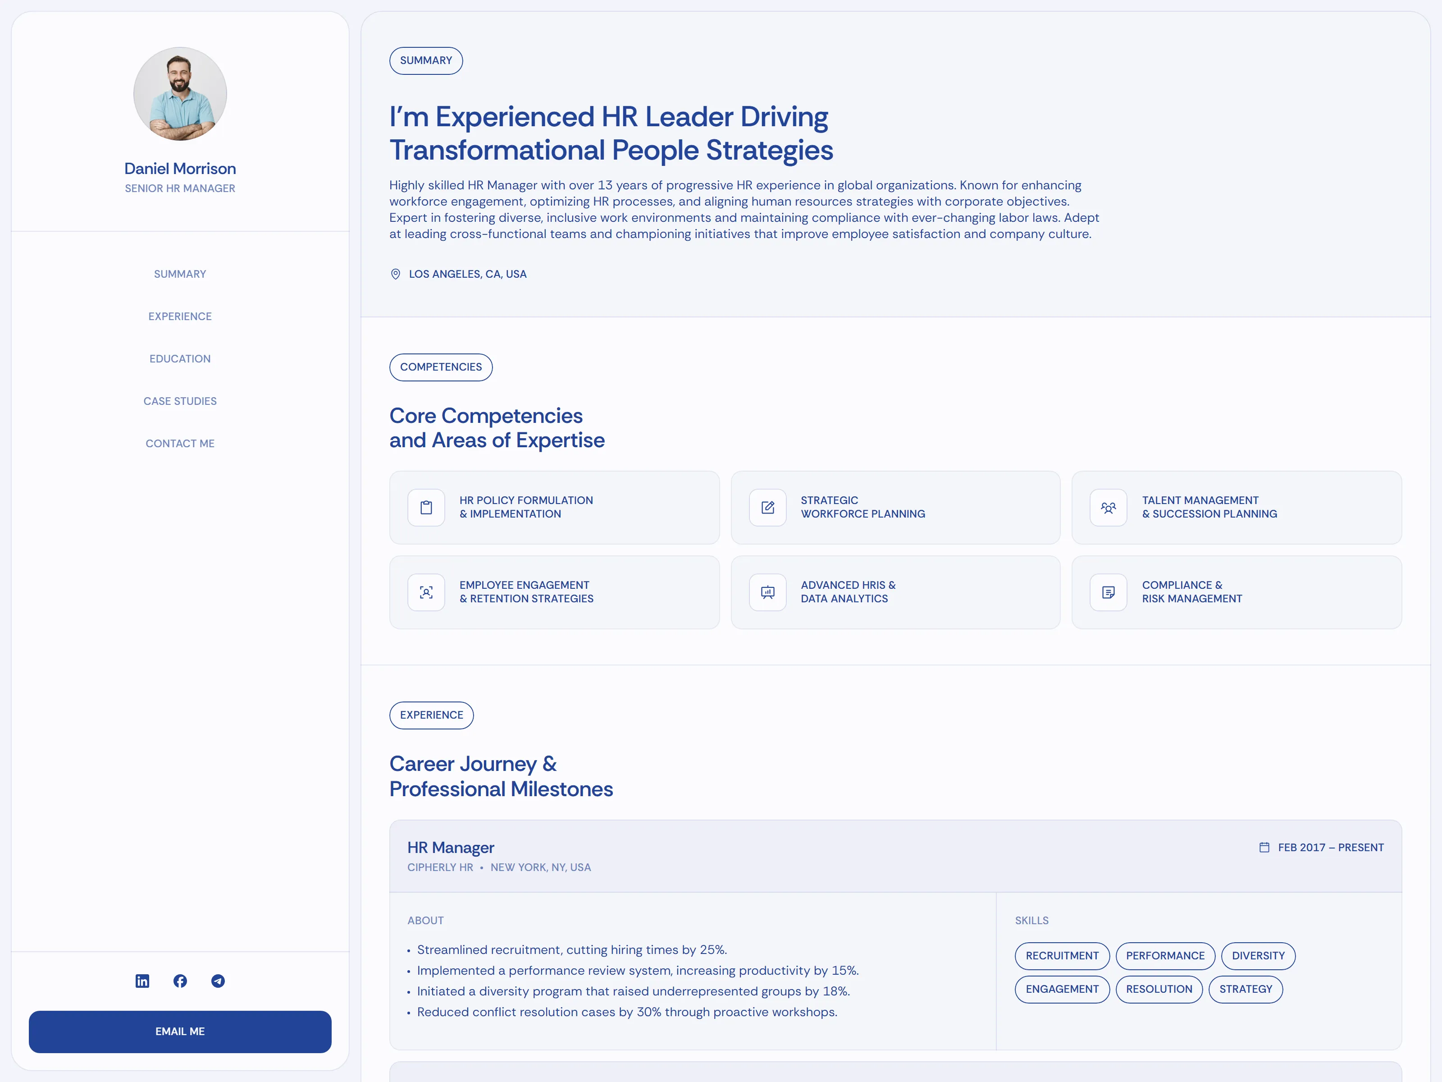Click the Daniel Morrison name heading

tap(180, 169)
